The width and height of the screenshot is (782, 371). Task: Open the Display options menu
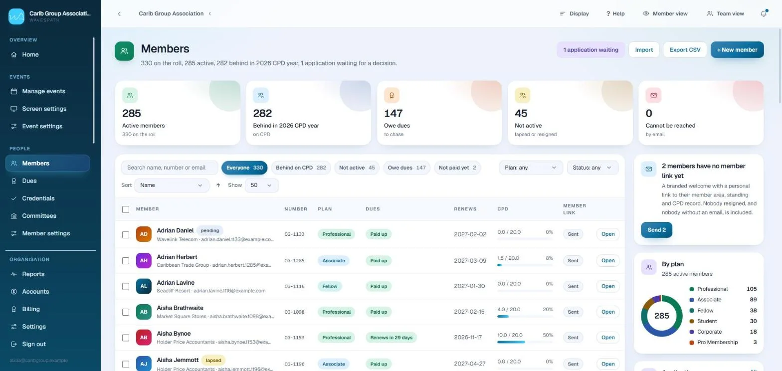[x=574, y=13]
